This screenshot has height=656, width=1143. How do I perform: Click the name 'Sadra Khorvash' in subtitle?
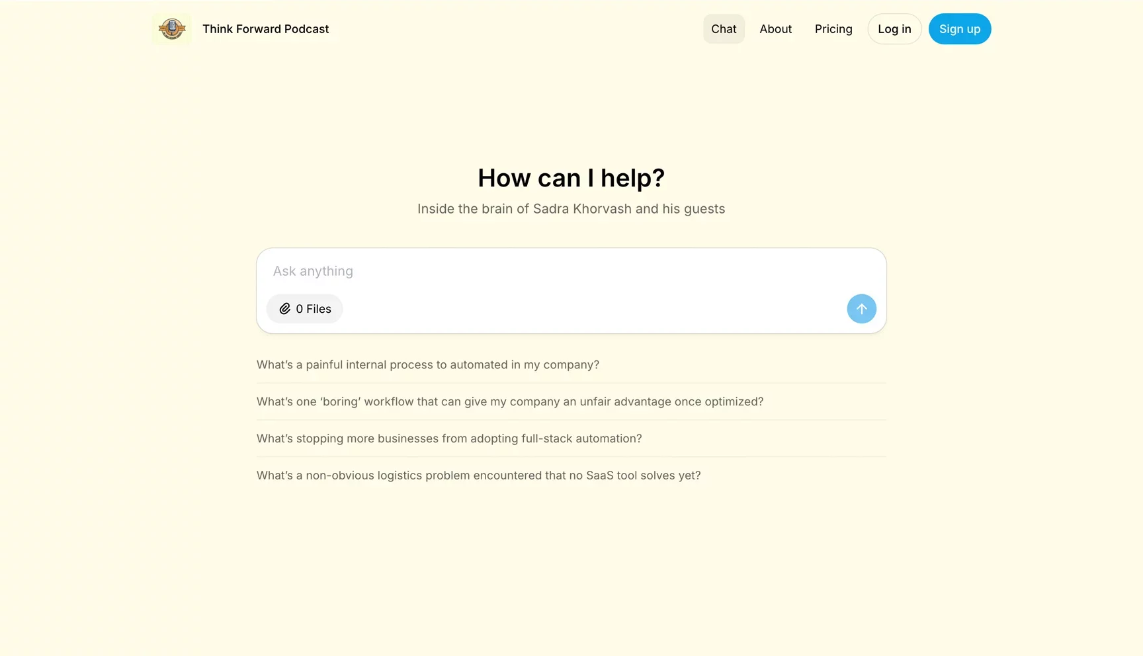(582, 209)
